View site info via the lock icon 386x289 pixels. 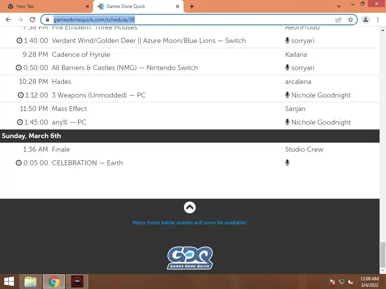coord(47,20)
